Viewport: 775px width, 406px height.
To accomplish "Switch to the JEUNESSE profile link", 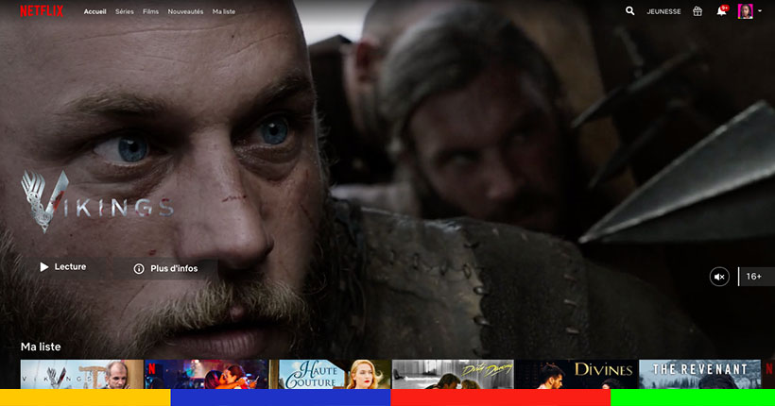I will pos(663,11).
